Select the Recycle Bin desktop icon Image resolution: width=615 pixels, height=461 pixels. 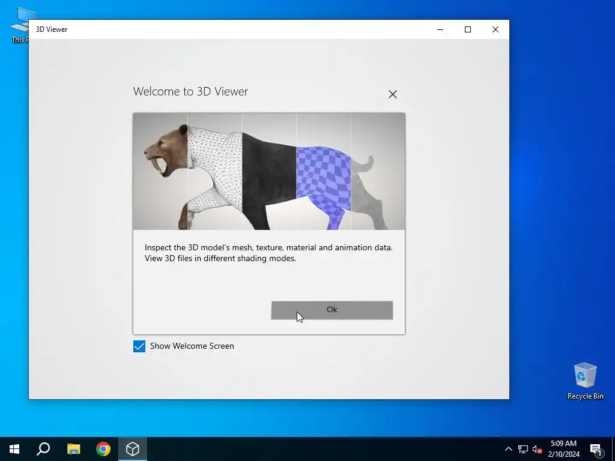(585, 381)
